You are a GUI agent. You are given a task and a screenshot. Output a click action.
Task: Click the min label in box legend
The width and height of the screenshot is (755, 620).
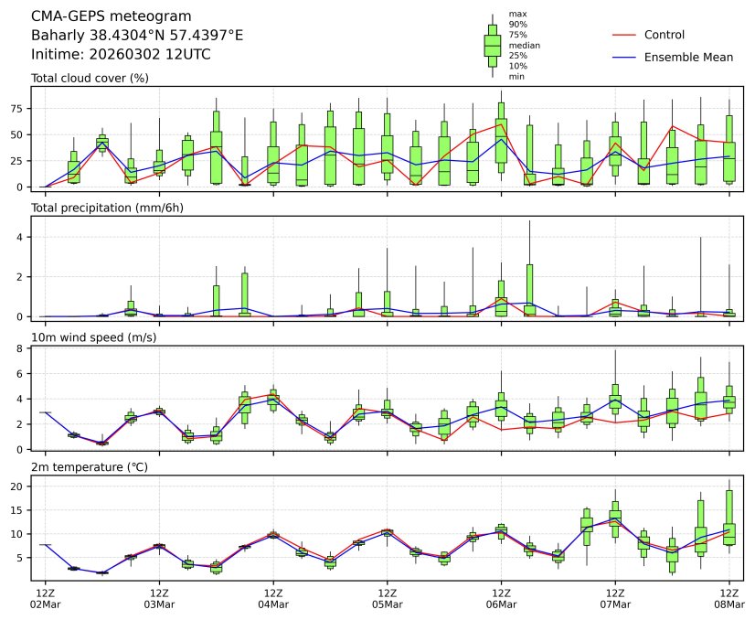click(516, 77)
